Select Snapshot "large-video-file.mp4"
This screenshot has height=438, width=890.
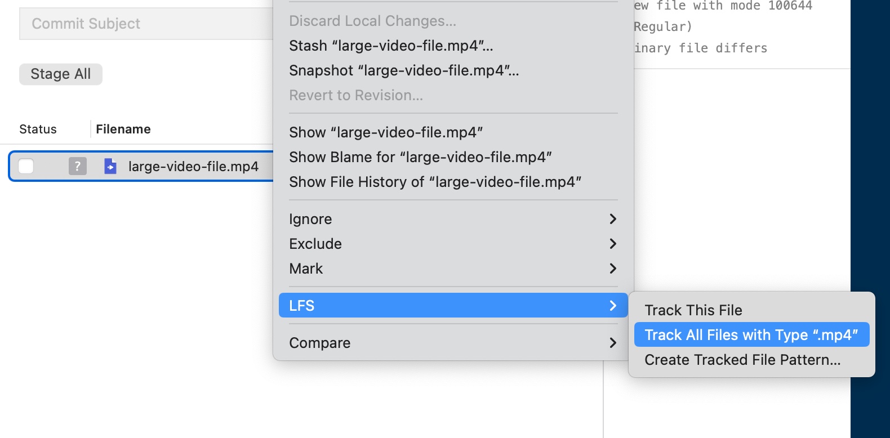pyautogui.click(x=403, y=70)
